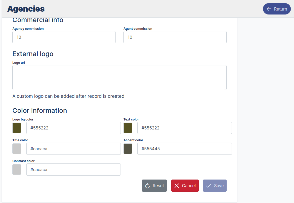
Task: Select the Agency commission input field
Action: pyautogui.click(x=64, y=37)
